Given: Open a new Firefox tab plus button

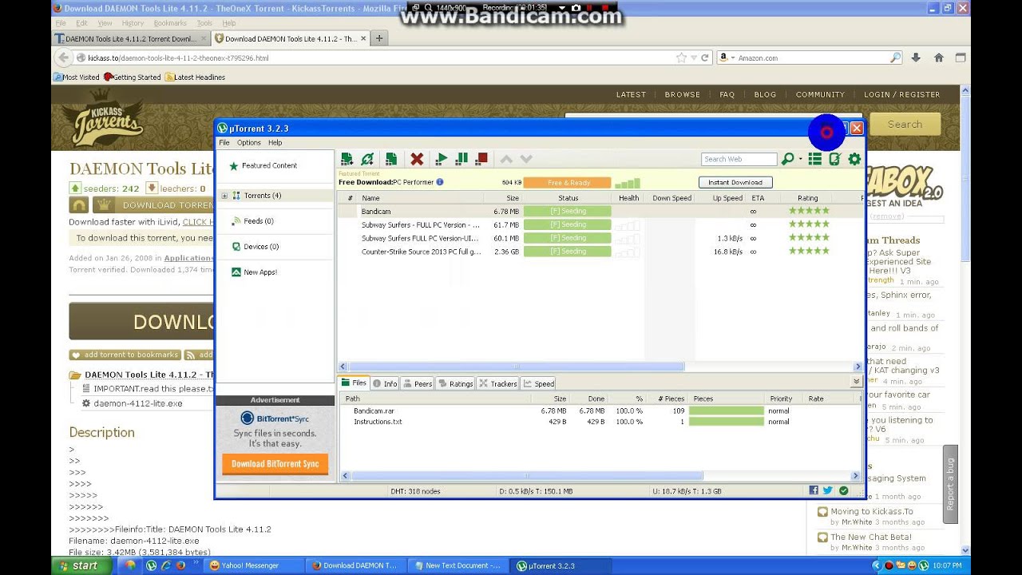Looking at the screenshot, I should [379, 38].
